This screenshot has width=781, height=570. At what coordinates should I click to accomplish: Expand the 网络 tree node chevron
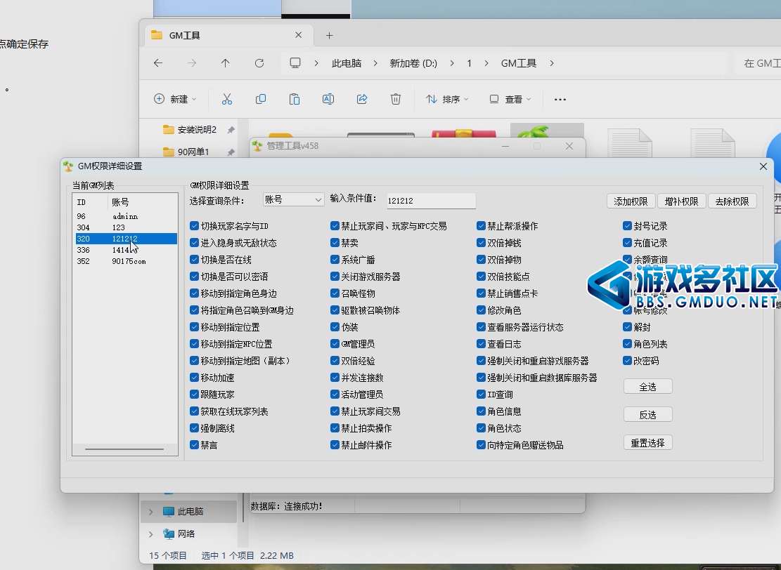[x=151, y=533]
